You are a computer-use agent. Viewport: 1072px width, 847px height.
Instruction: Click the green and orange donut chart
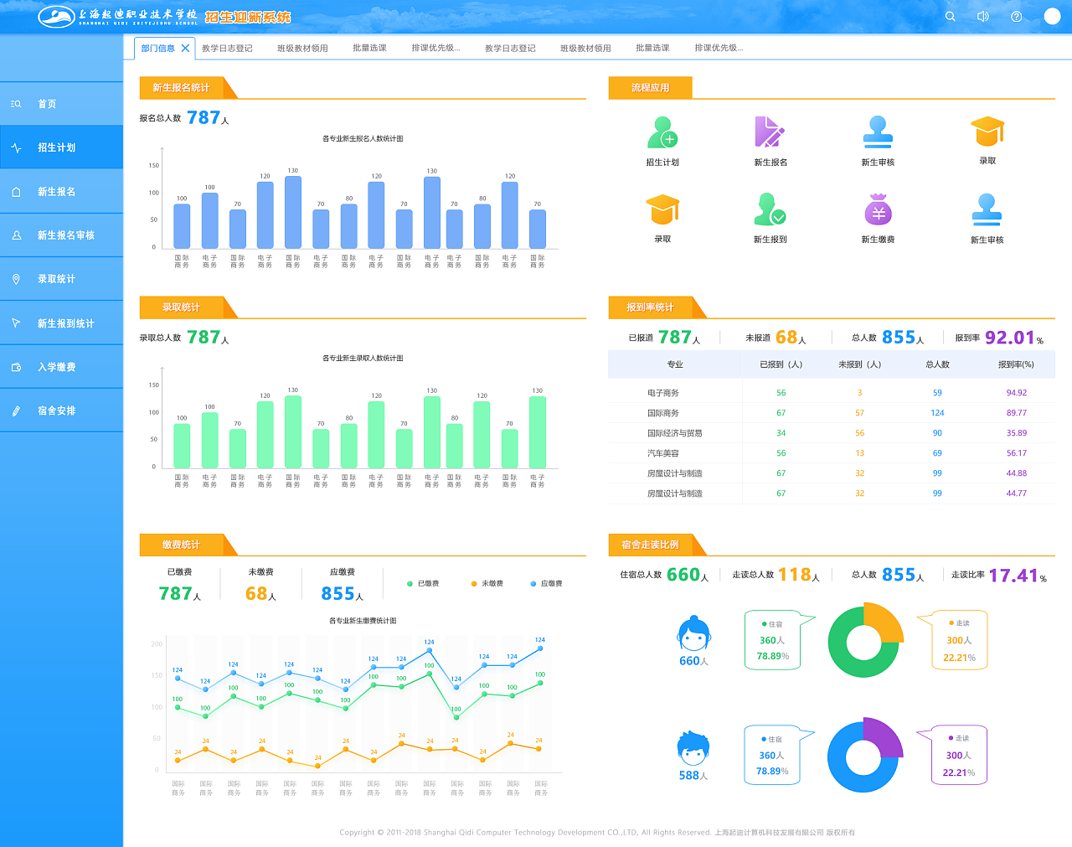point(864,640)
